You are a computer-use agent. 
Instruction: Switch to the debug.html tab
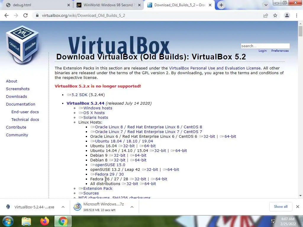pyautogui.click(x=37, y=5)
